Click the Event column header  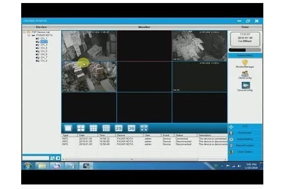(x=167, y=135)
